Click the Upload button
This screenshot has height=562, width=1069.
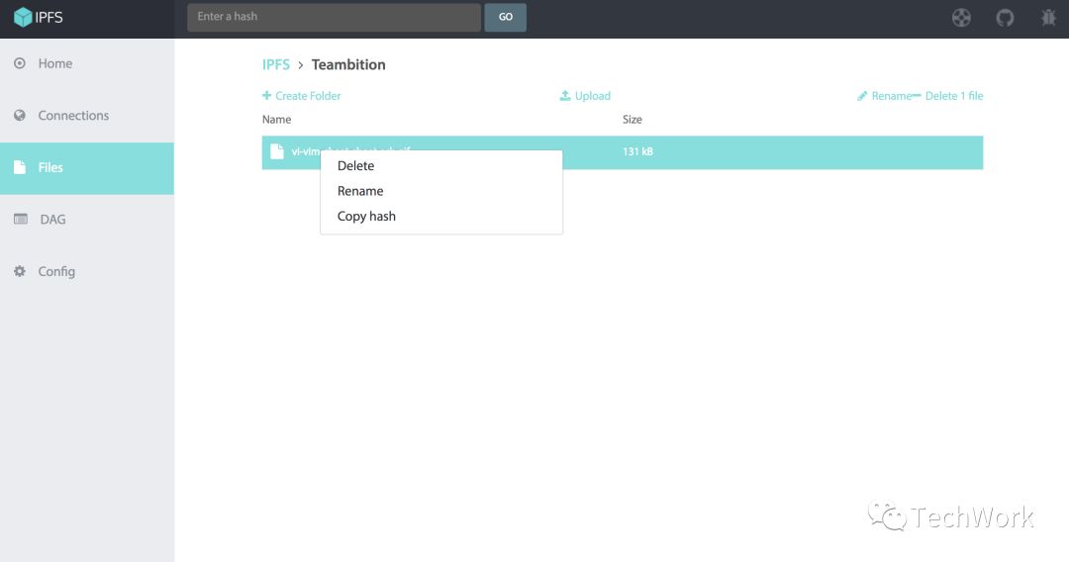[585, 96]
